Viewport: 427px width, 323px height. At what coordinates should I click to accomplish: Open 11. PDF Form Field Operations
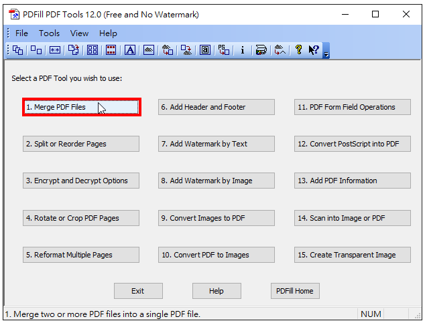pos(353,107)
